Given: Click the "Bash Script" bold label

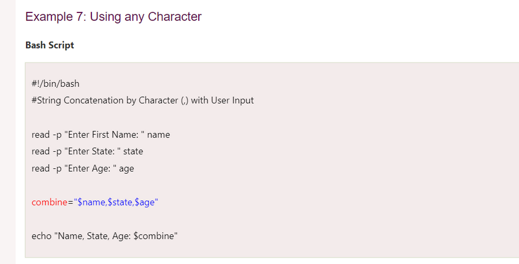Looking at the screenshot, I should [50, 45].
